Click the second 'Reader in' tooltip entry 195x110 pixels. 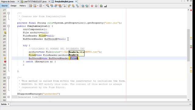pos(74,55)
